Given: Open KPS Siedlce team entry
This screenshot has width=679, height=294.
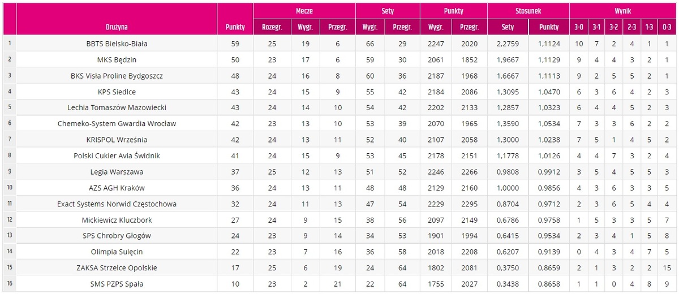Looking at the screenshot, I should tap(117, 92).
